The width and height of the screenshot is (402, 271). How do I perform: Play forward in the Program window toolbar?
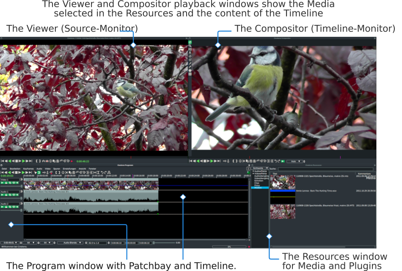(x=23, y=172)
